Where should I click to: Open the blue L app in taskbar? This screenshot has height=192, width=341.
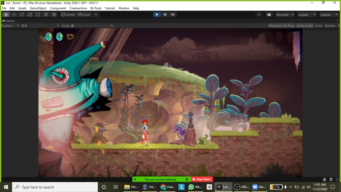click(181, 187)
